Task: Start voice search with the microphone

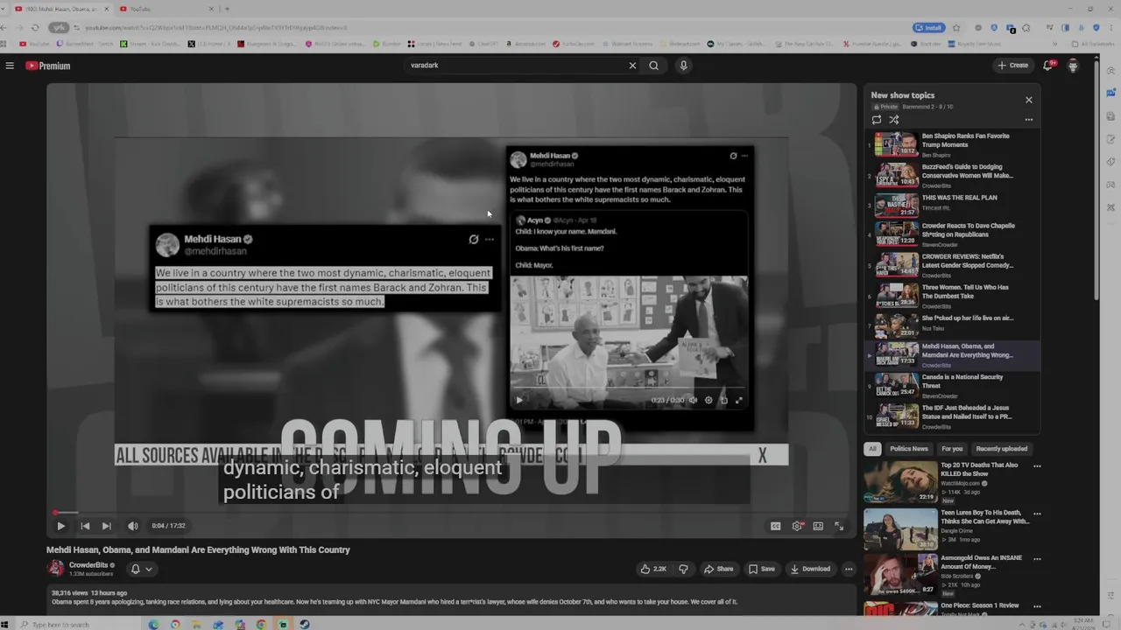Action: click(x=684, y=66)
